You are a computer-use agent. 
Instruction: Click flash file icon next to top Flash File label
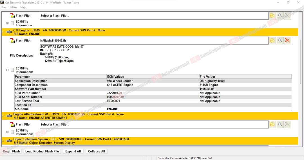12,16
